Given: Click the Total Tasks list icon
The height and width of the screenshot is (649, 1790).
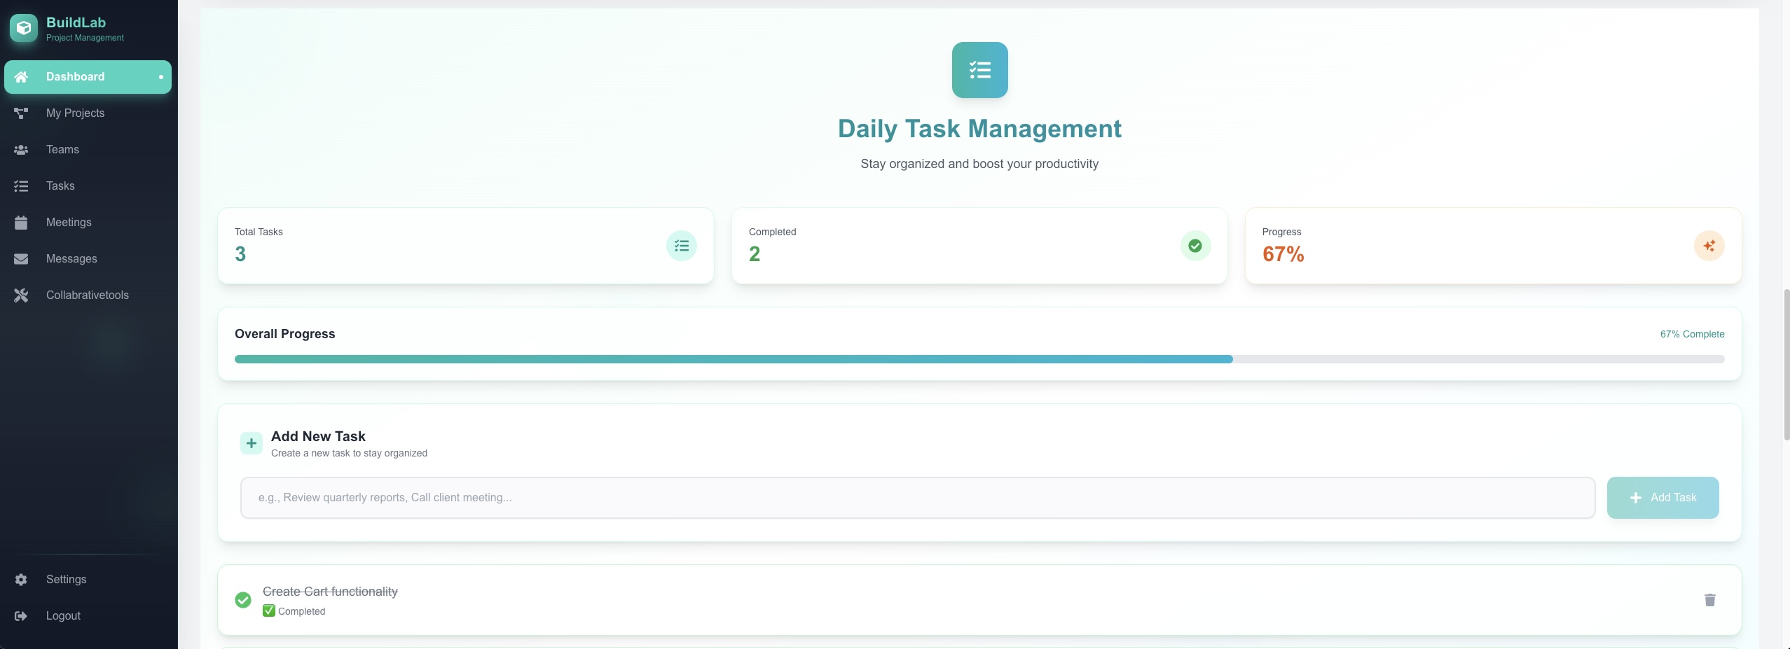Looking at the screenshot, I should click(x=681, y=246).
